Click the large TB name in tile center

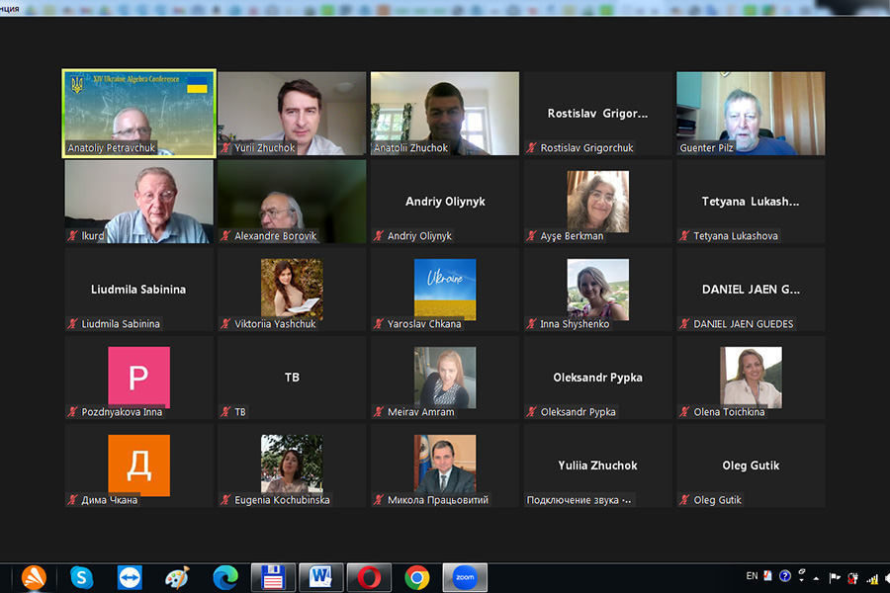pos(292,378)
